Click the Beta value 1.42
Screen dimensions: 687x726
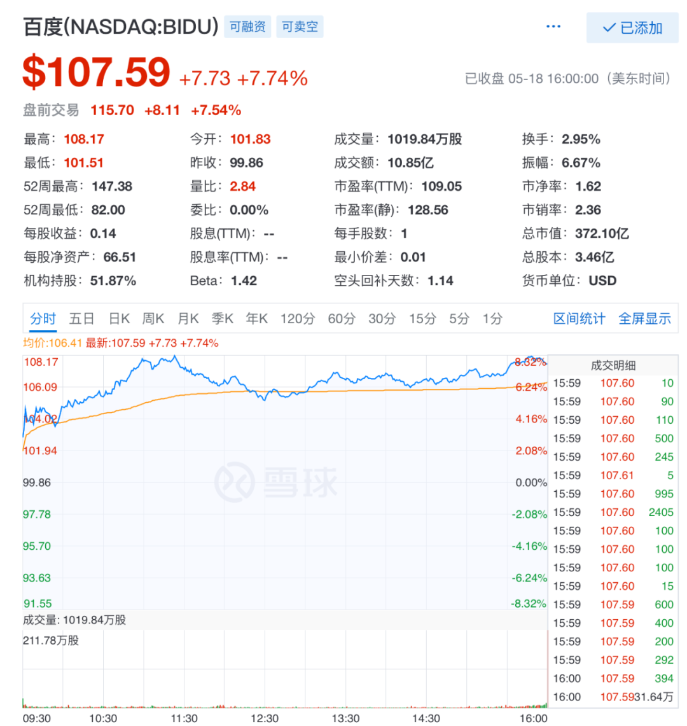tap(244, 281)
